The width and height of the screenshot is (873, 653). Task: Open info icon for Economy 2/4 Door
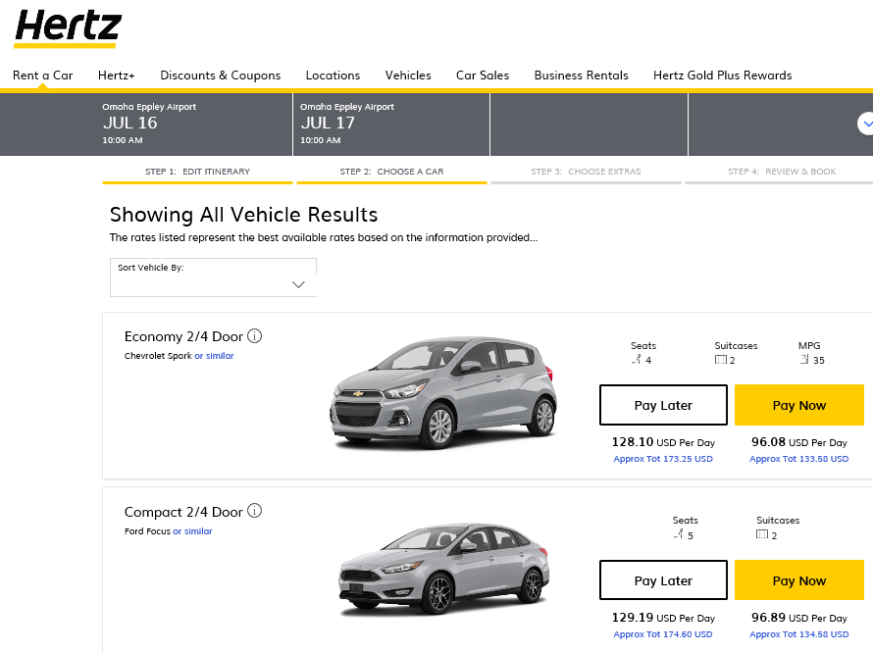(x=254, y=336)
